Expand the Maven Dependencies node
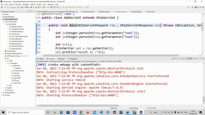The height and width of the screenshot is (115, 205). 4,54
